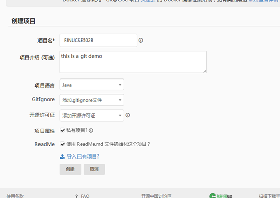Click the 创建项目 heading text

pyautogui.click(x=23, y=21)
